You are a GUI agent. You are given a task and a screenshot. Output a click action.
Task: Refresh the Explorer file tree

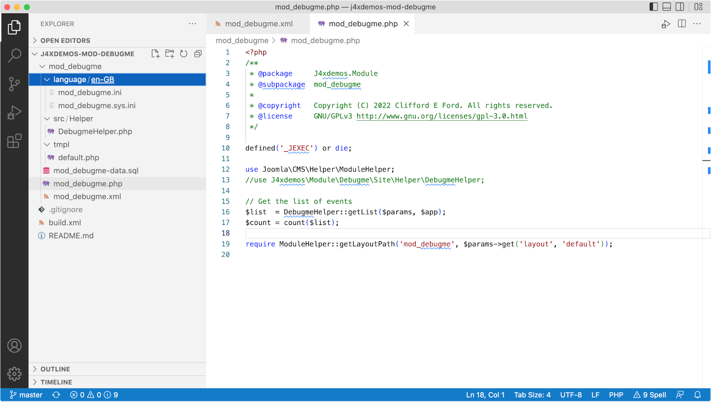coord(184,53)
